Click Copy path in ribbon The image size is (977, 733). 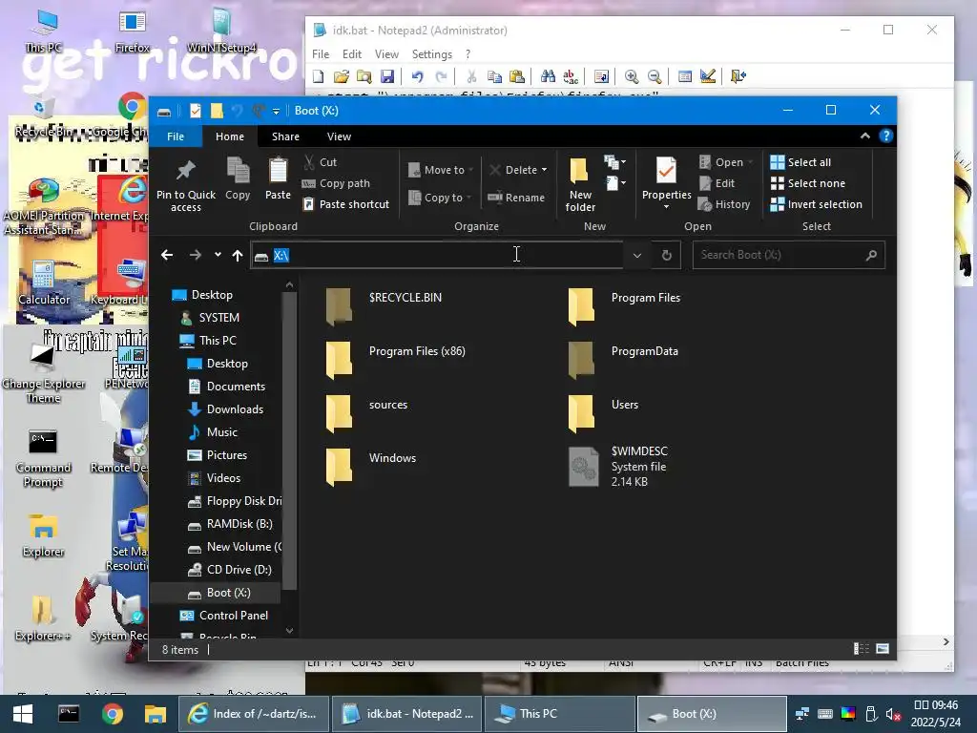coord(336,183)
